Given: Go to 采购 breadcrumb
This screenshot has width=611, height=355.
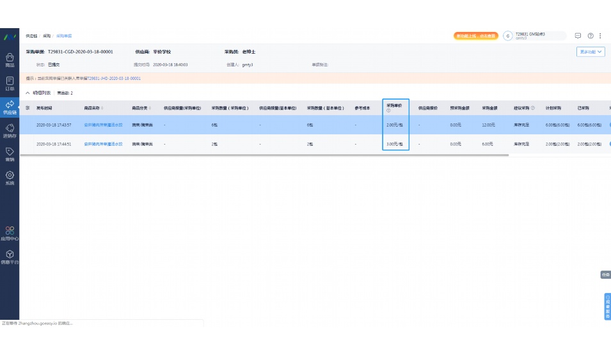Looking at the screenshot, I should tap(47, 36).
